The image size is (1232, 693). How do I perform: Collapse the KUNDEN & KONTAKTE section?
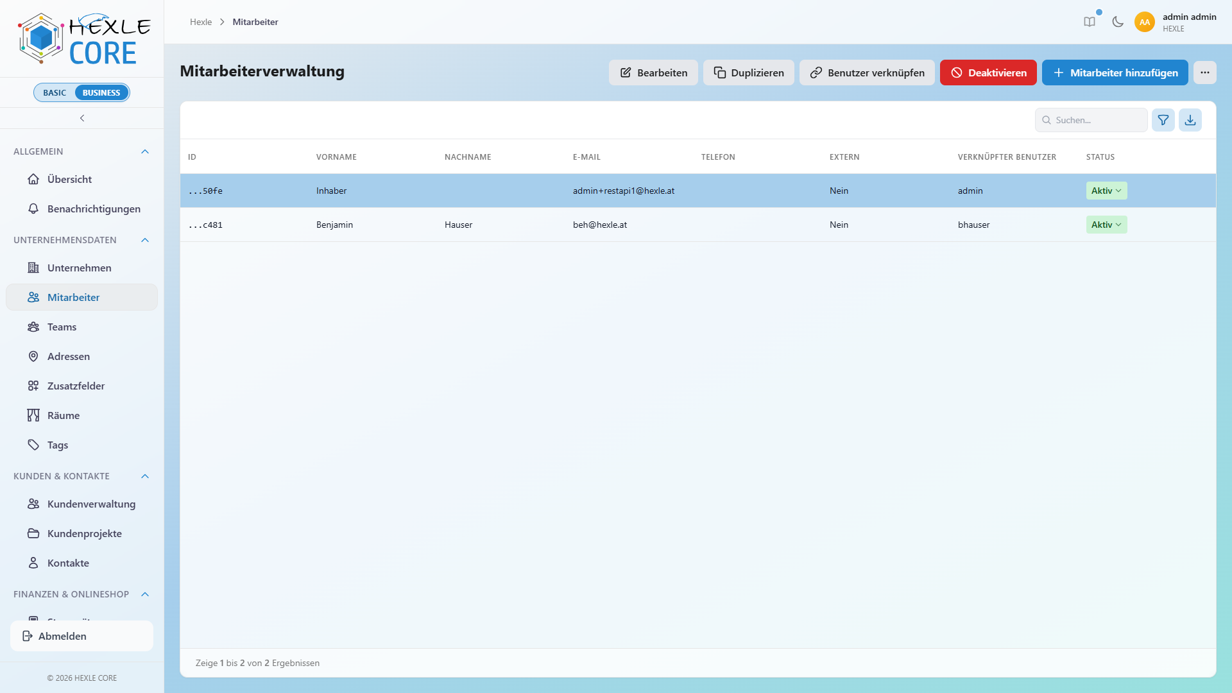(145, 476)
